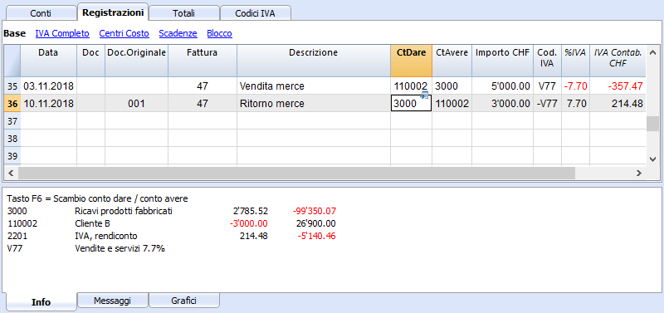Viewport: 664px width, 313px height.
Task: Click CtDare cell 110002 in row 35
Action: [x=411, y=86]
